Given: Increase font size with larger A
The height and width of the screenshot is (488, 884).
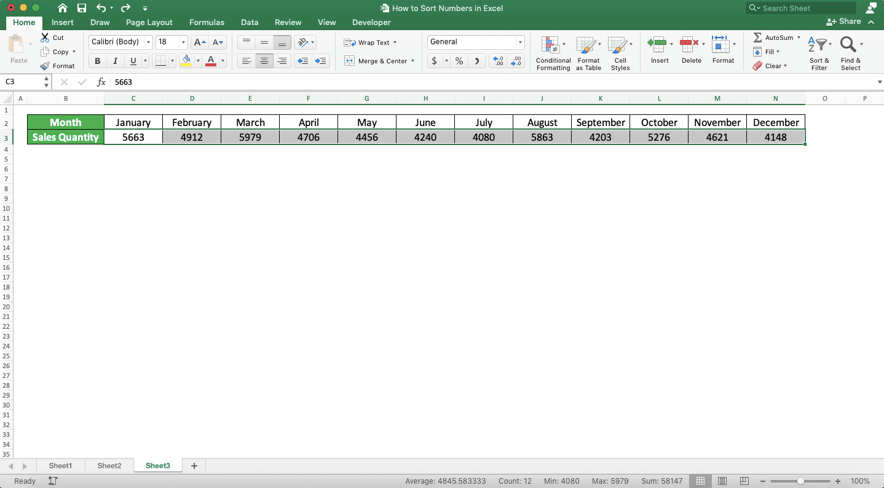Looking at the screenshot, I should 199,42.
